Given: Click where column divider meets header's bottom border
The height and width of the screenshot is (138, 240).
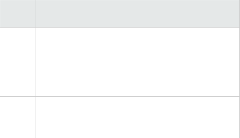Looking at the screenshot, I should (x=36, y=27).
